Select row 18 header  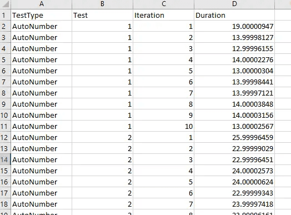point(5,204)
